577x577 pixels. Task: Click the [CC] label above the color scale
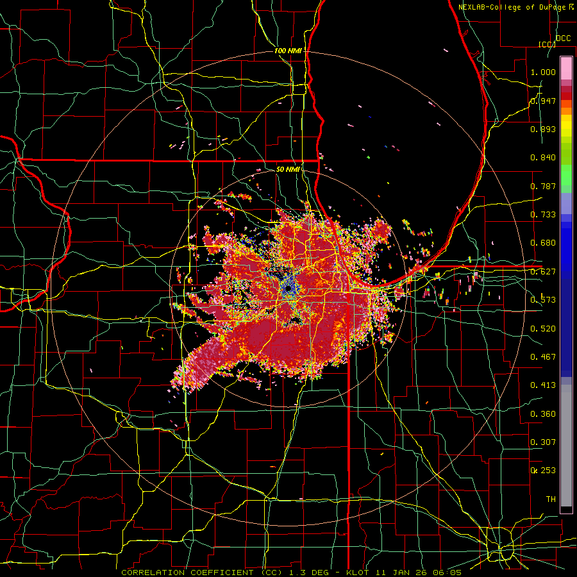click(x=547, y=44)
